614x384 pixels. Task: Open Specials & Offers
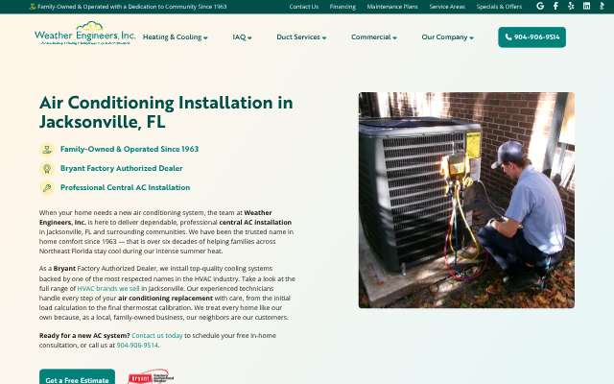(499, 7)
